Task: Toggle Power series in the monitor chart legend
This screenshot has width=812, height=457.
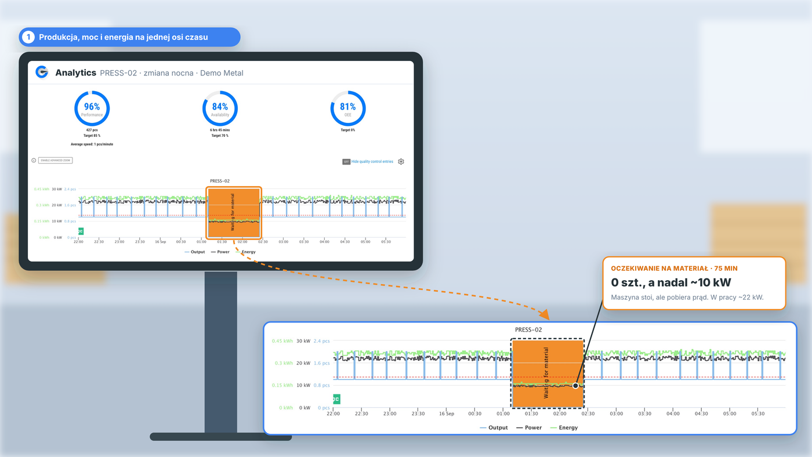Action: (x=220, y=252)
